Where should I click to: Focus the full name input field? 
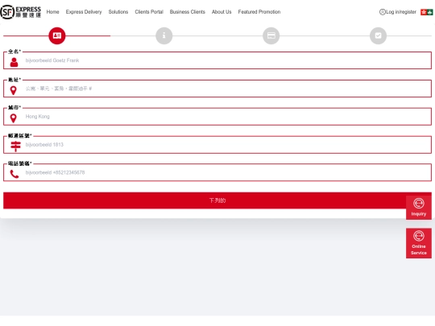[x=217, y=60]
